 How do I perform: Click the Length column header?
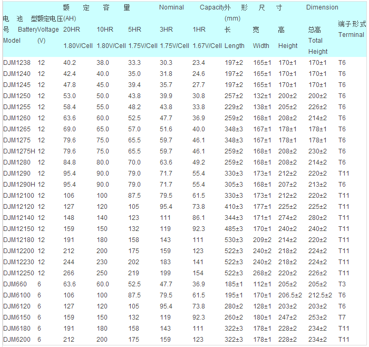click(235, 46)
